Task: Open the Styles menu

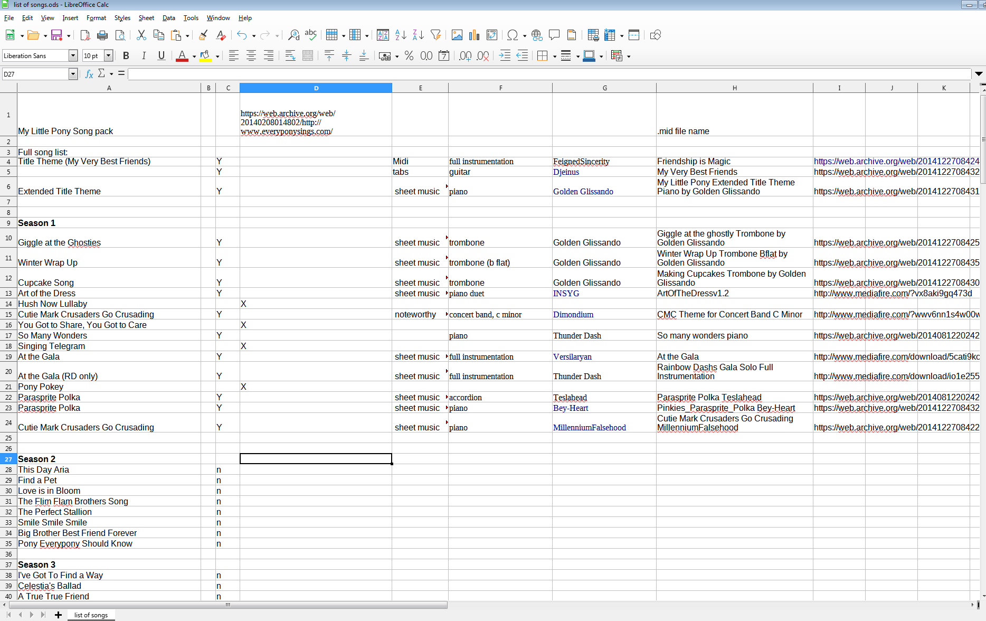Action: 122,18
